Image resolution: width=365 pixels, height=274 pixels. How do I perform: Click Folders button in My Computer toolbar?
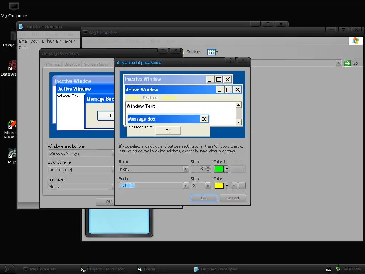click(192, 52)
